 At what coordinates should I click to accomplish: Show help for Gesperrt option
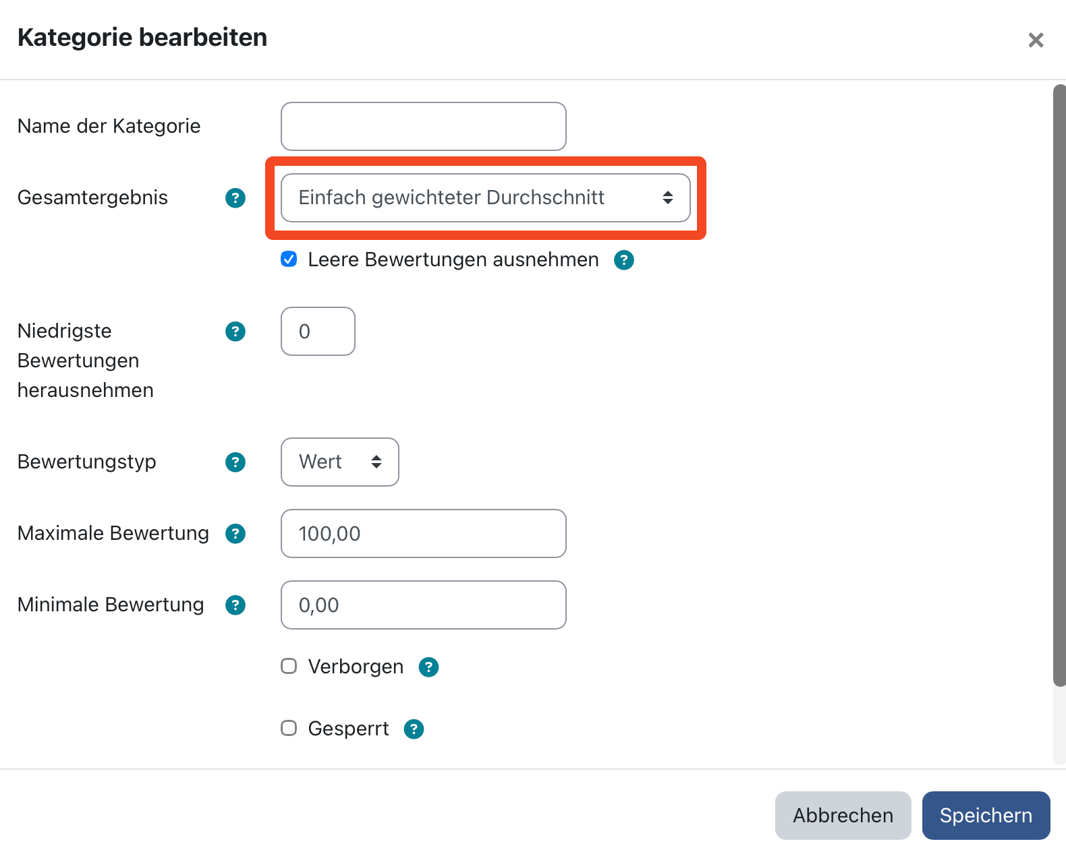pos(414,729)
